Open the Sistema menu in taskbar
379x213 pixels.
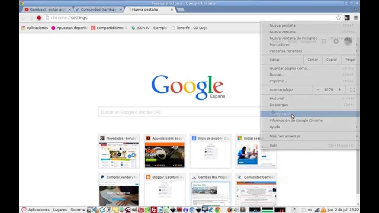(x=78, y=210)
